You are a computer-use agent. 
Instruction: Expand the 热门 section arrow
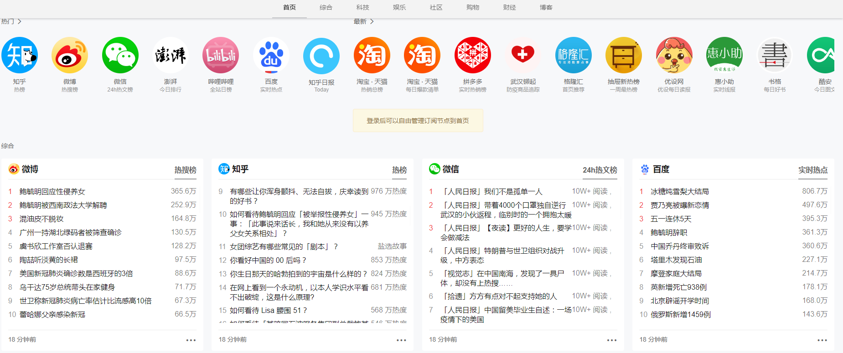(19, 21)
